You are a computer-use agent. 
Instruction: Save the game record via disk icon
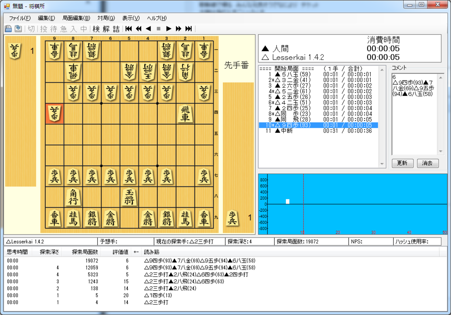pos(18,29)
